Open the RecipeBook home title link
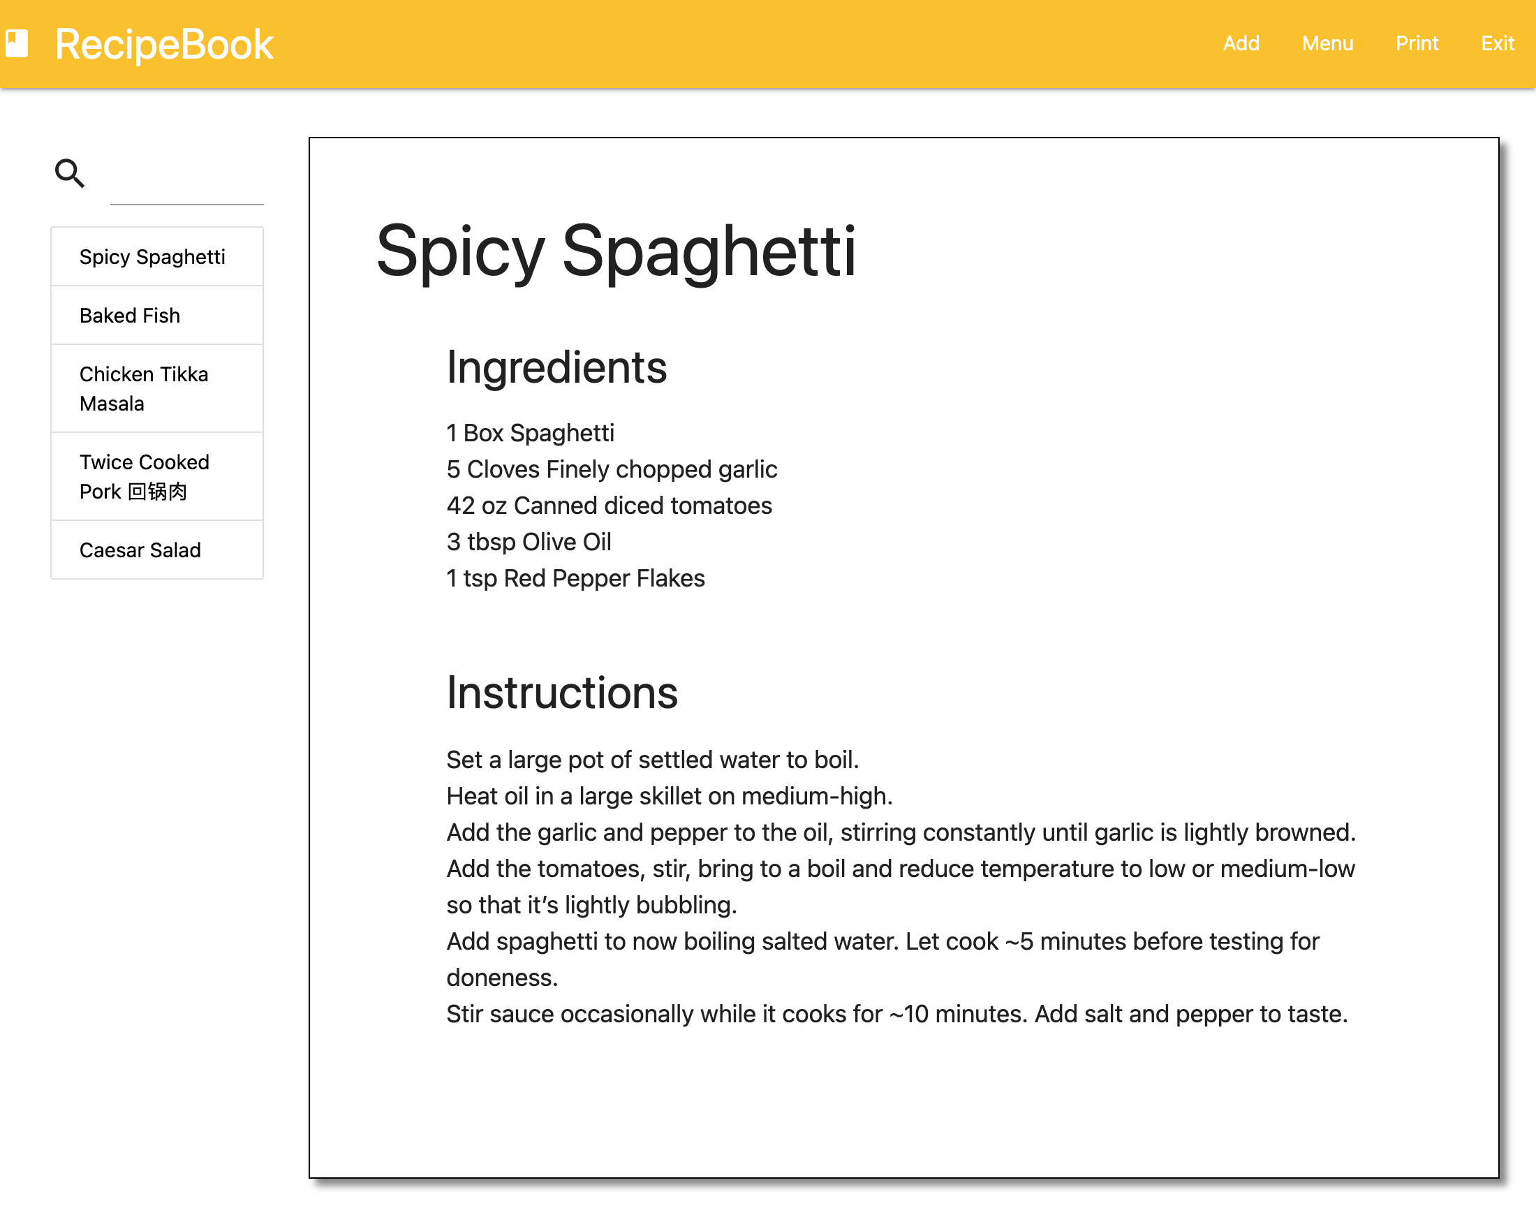1536x1229 pixels. coord(164,44)
